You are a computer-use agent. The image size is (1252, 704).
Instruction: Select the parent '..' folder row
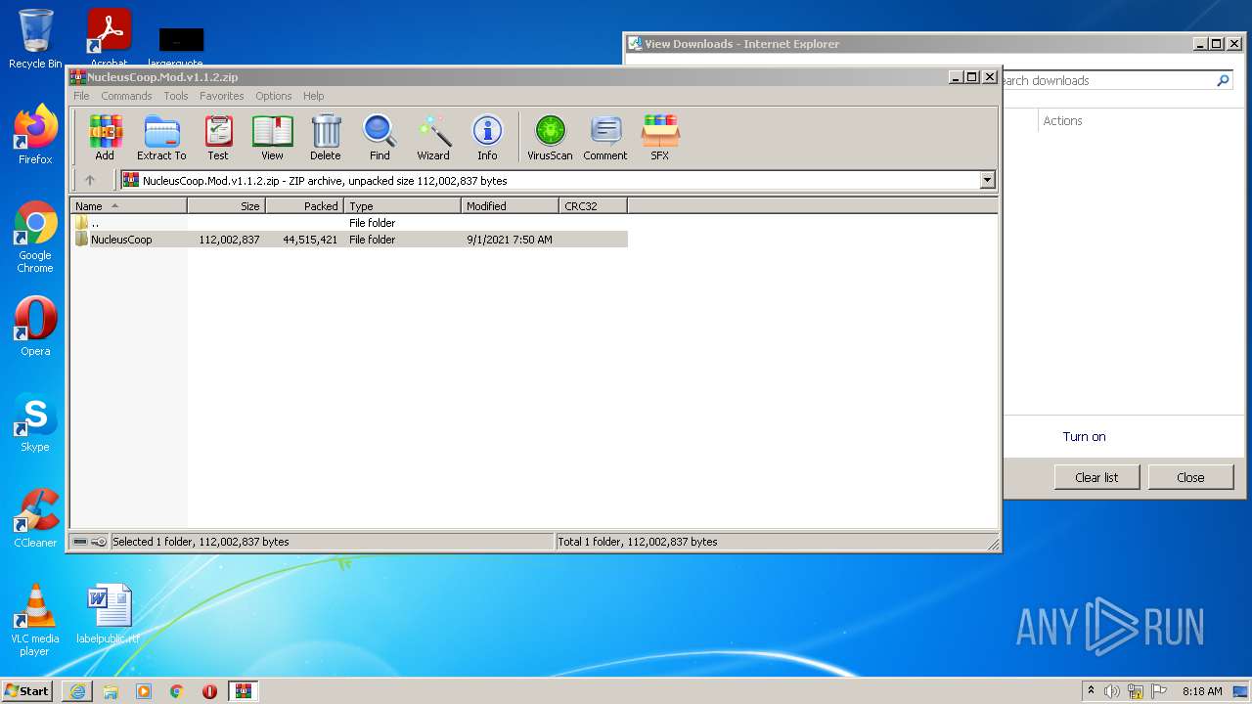[x=349, y=223]
